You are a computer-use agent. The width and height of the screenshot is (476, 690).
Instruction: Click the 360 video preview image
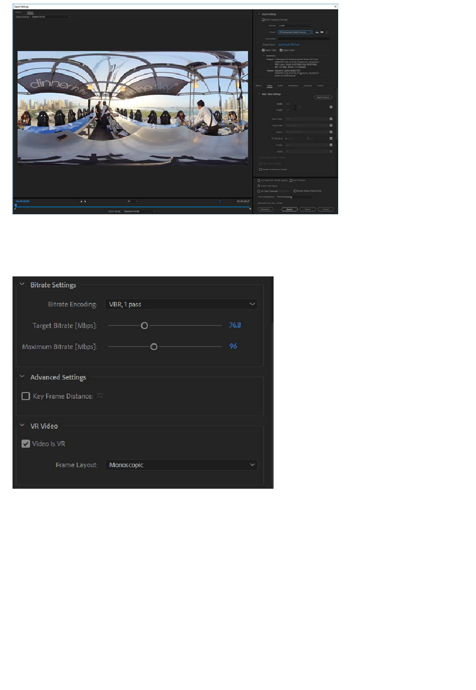coord(133,107)
